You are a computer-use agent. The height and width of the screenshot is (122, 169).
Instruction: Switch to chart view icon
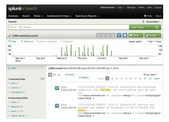point(59,75)
